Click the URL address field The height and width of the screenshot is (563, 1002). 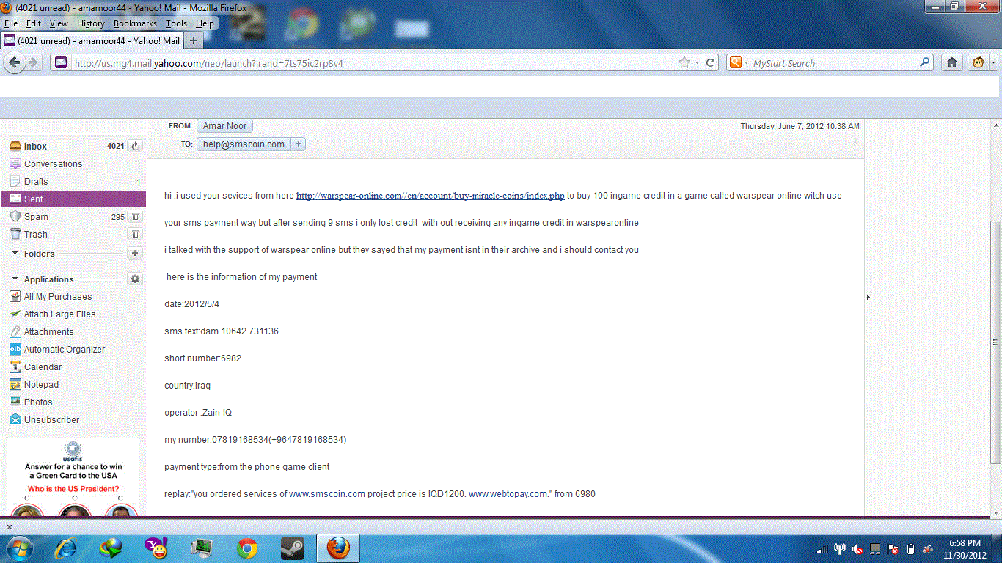tap(374, 63)
